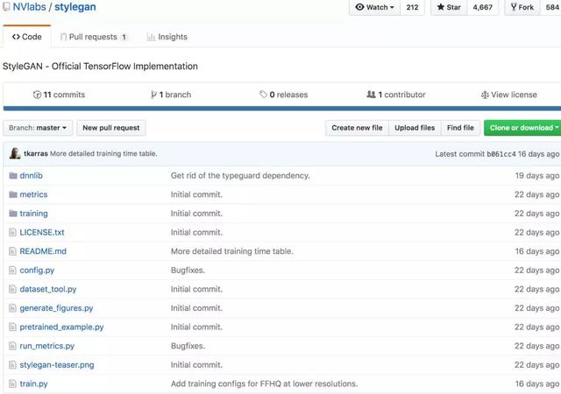
Task: Click the dnnlib folder icon
Action: pos(13,175)
